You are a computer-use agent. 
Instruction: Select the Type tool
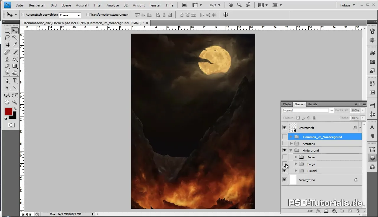pyautogui.click(x=15, y=81)
